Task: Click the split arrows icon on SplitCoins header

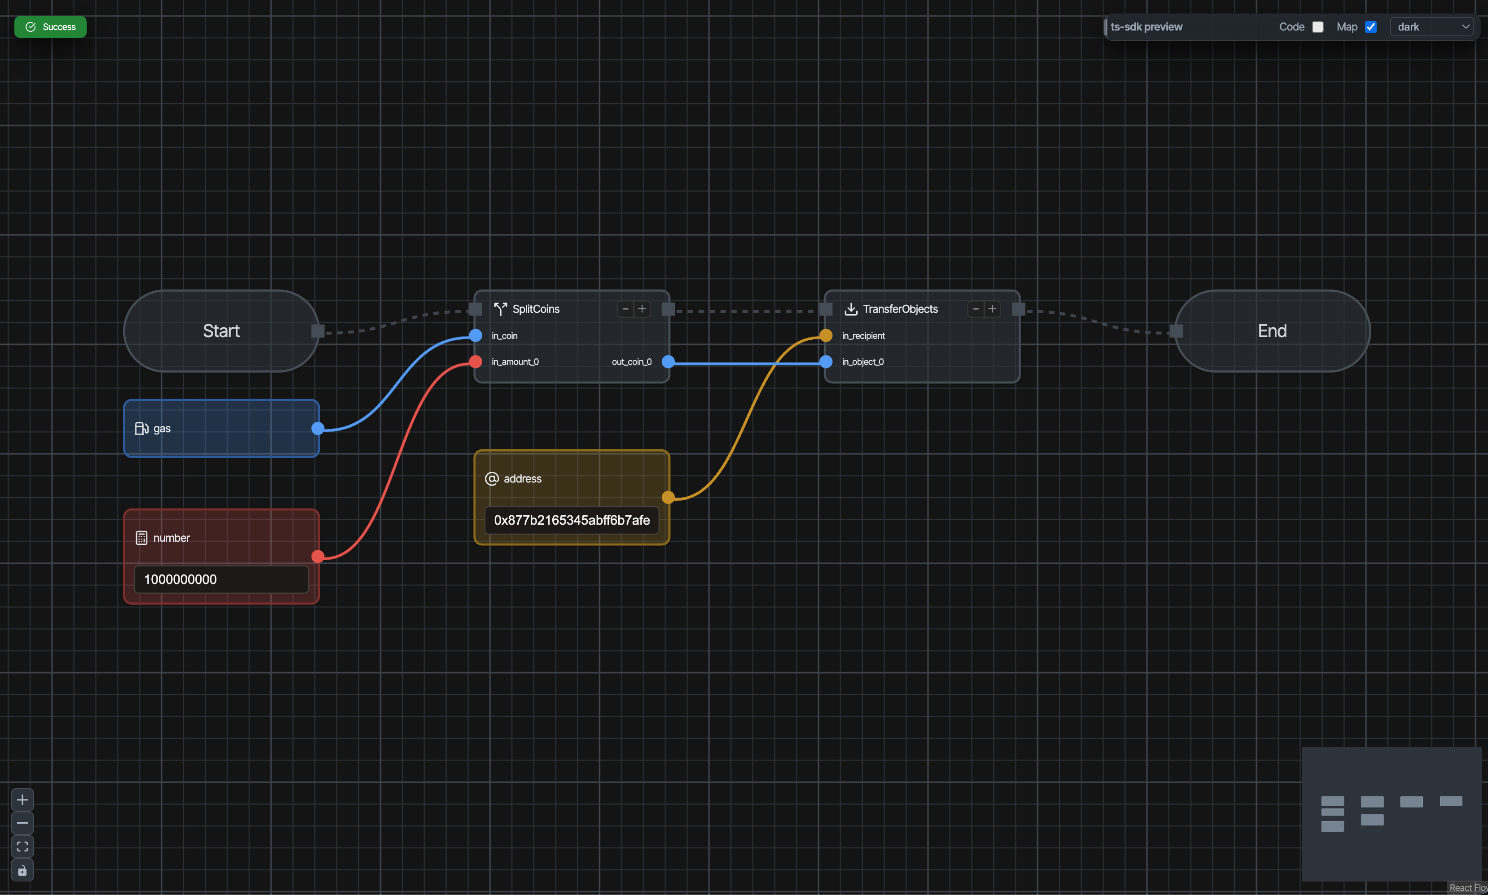Action: pyautogui.click(x=500, y=309)
